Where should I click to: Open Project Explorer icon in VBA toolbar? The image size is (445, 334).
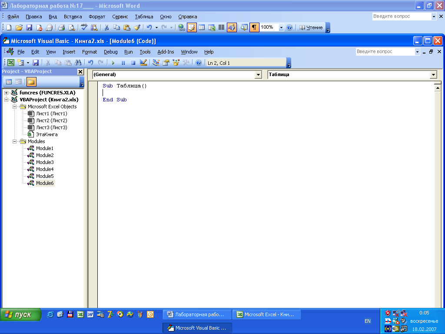coord(156,63)
